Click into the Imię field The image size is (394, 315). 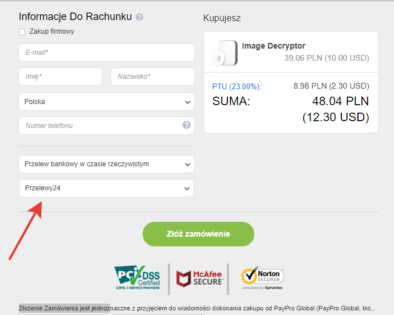[x=60, y=77]
